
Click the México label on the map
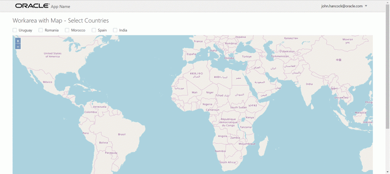click(x=47, y=82)
